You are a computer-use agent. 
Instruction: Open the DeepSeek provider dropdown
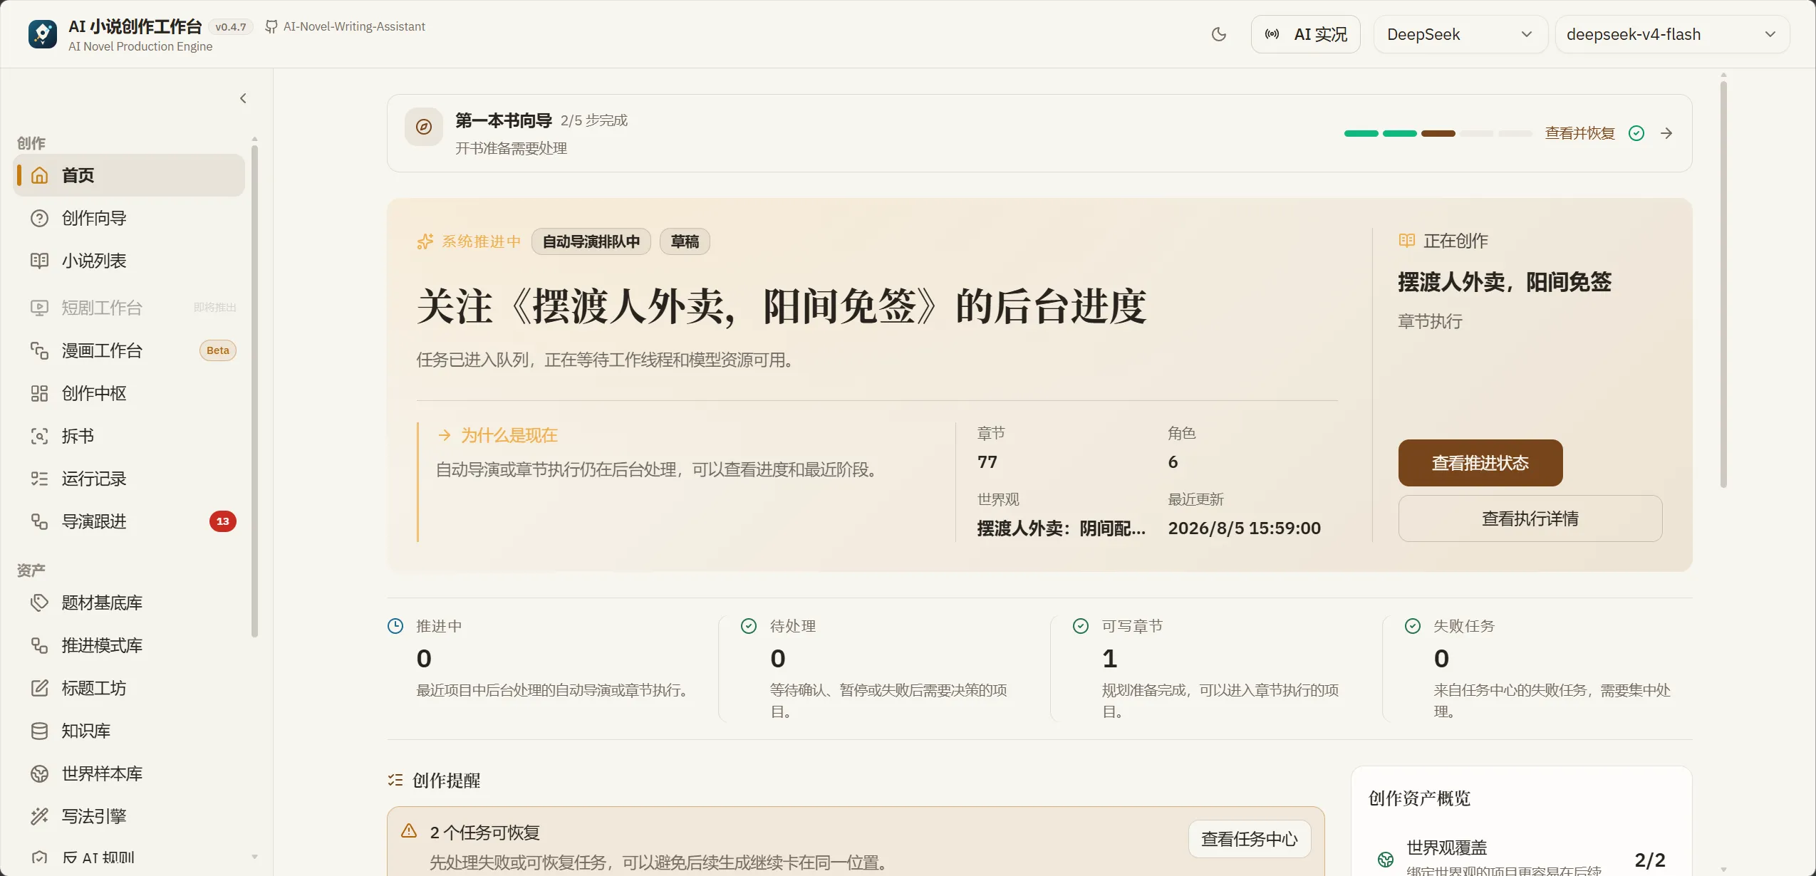tap(1460, 34)
